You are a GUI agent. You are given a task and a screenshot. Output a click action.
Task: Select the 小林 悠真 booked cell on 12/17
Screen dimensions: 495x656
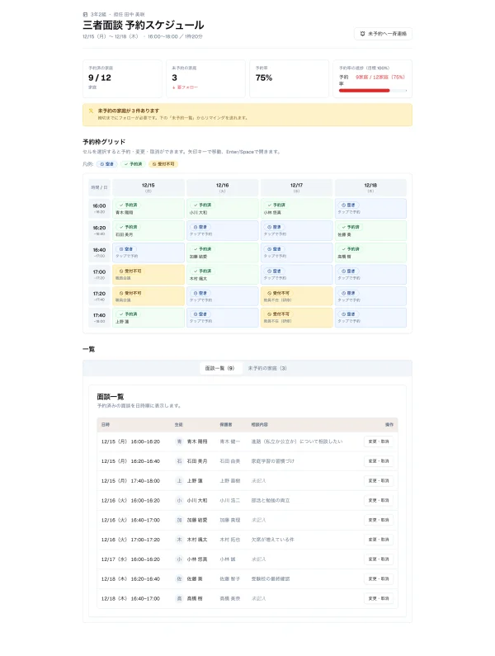point(297,208)
